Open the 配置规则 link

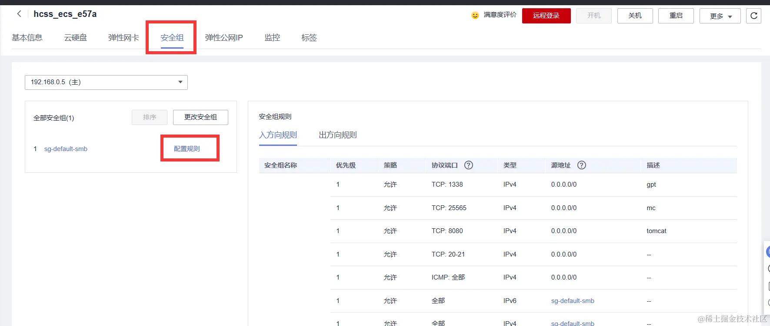click(x=187, y=148)
